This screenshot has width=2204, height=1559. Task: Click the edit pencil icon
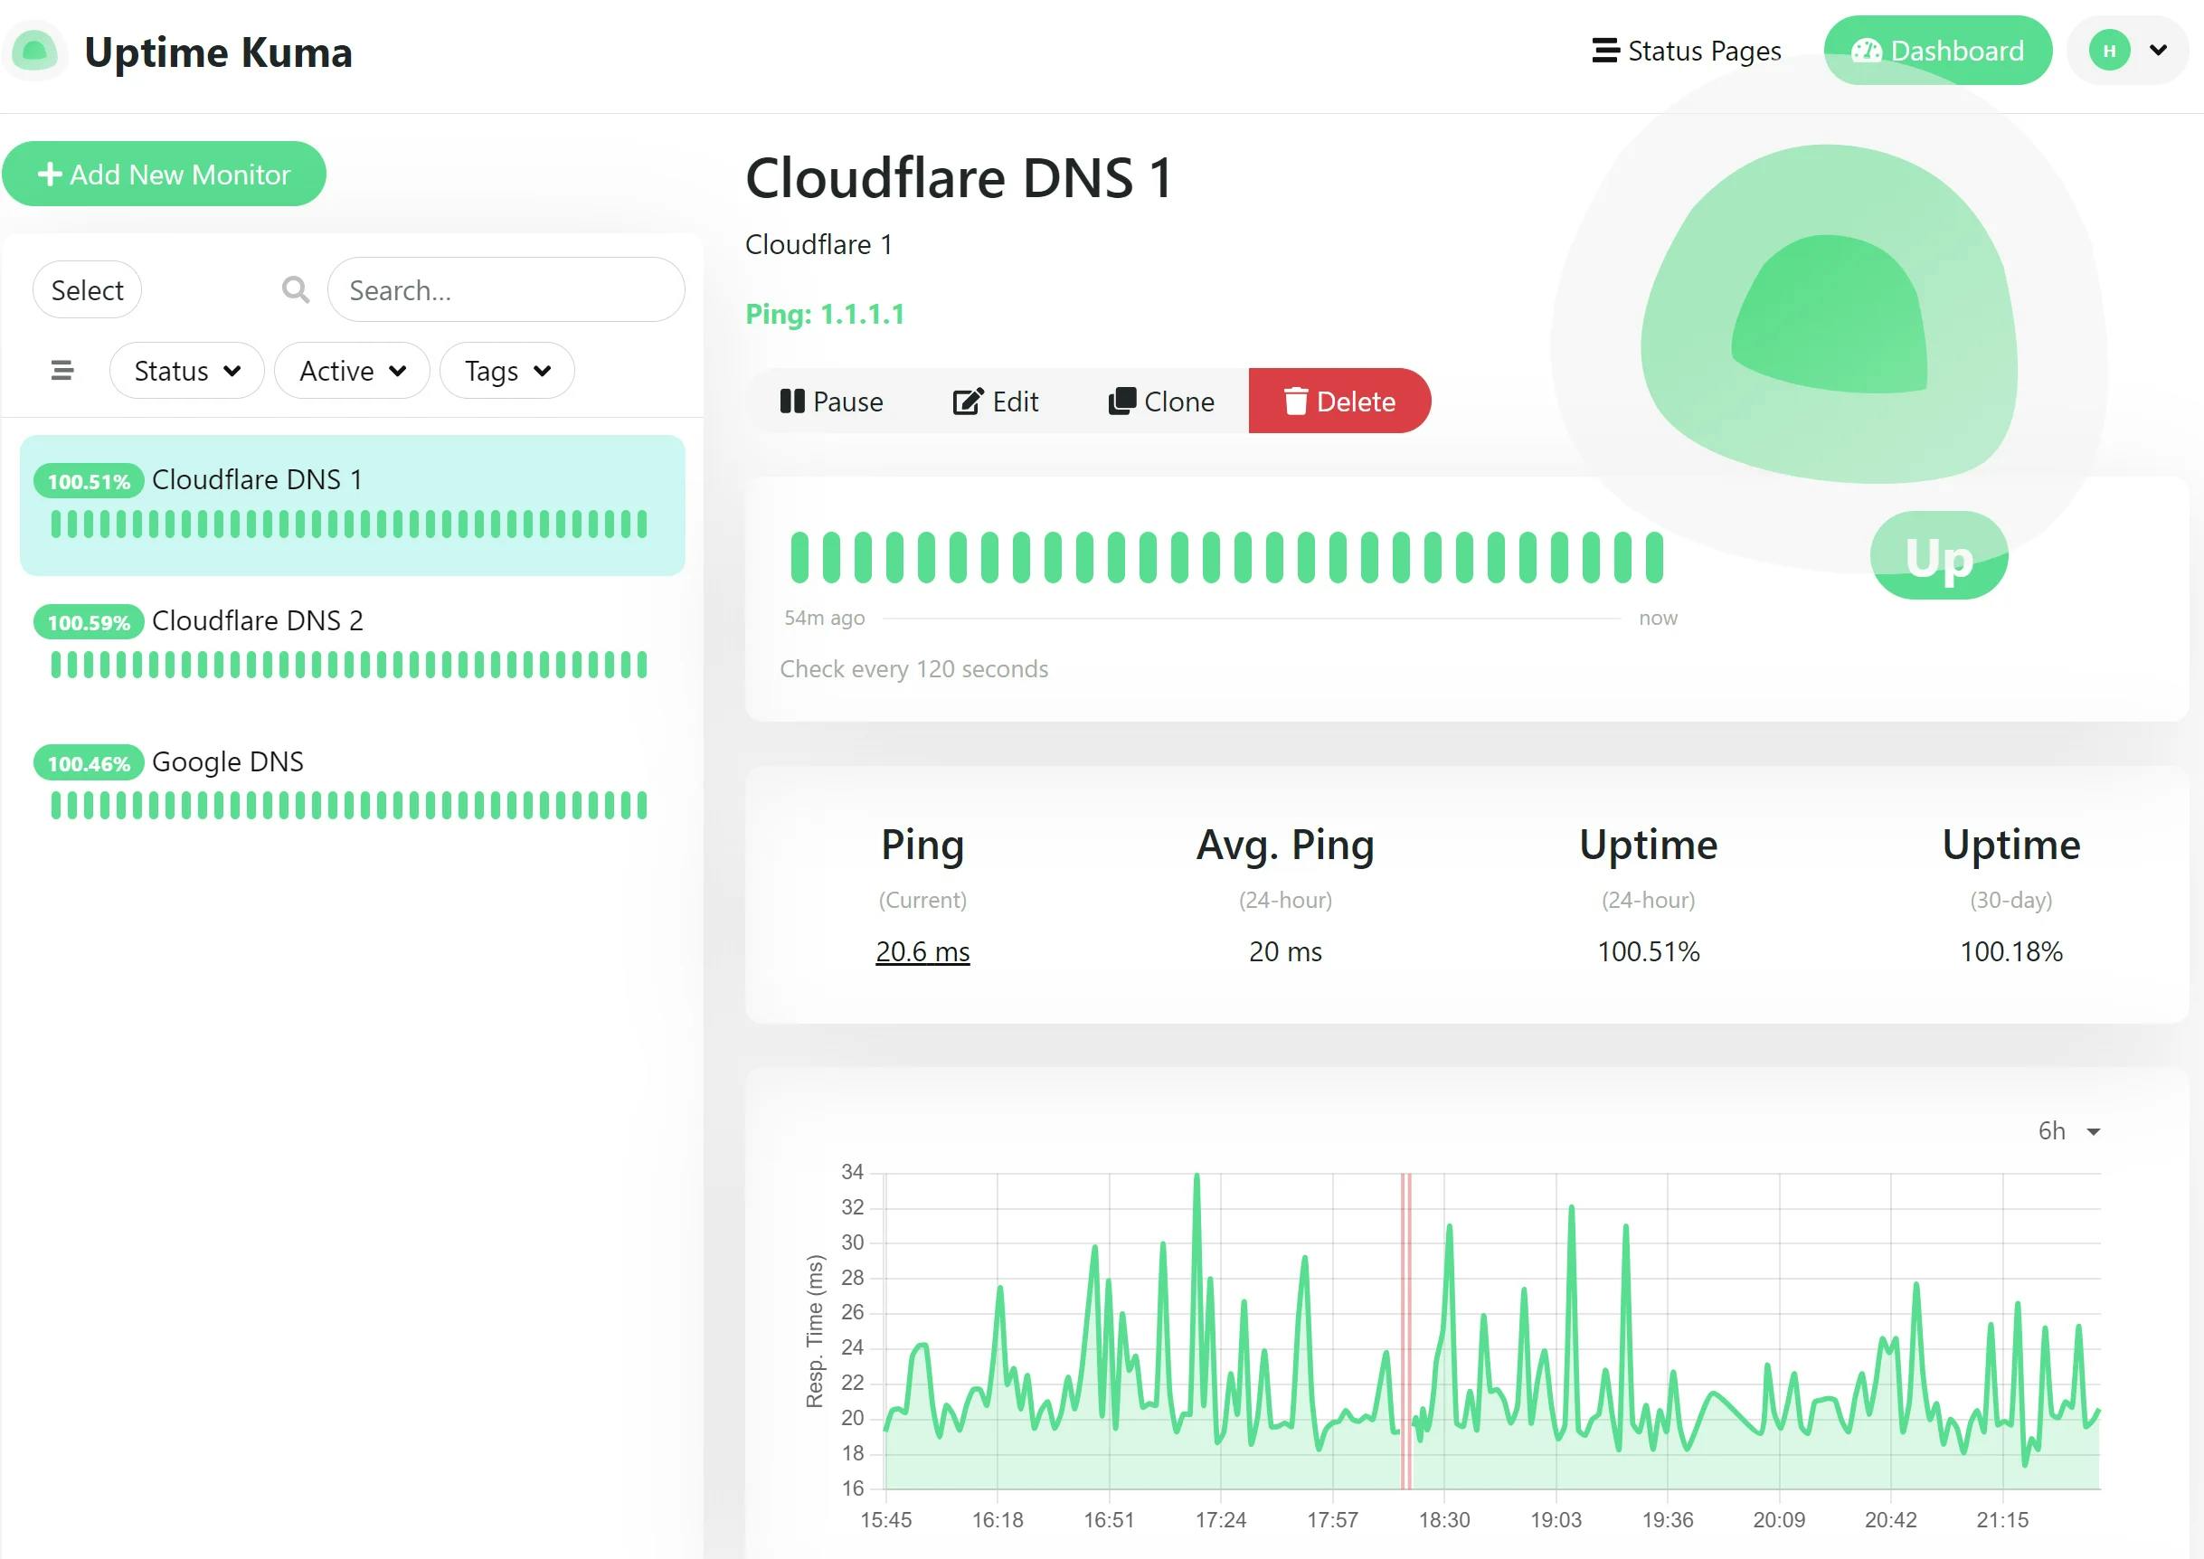[x=968, y=402]
